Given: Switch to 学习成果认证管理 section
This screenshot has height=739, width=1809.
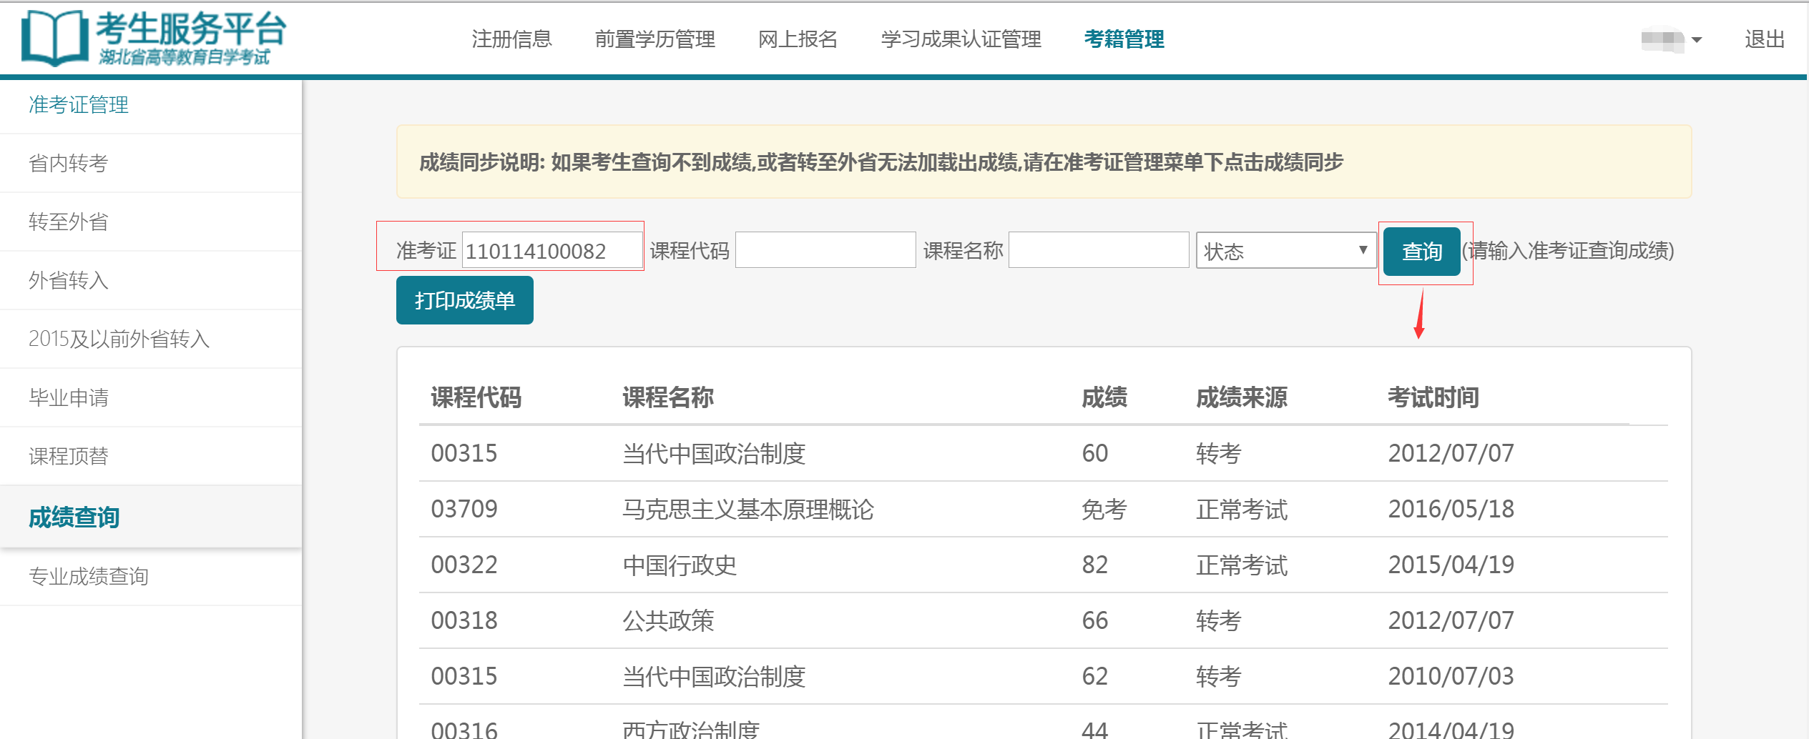Looking at the screenshot, I should coord(961,39).
